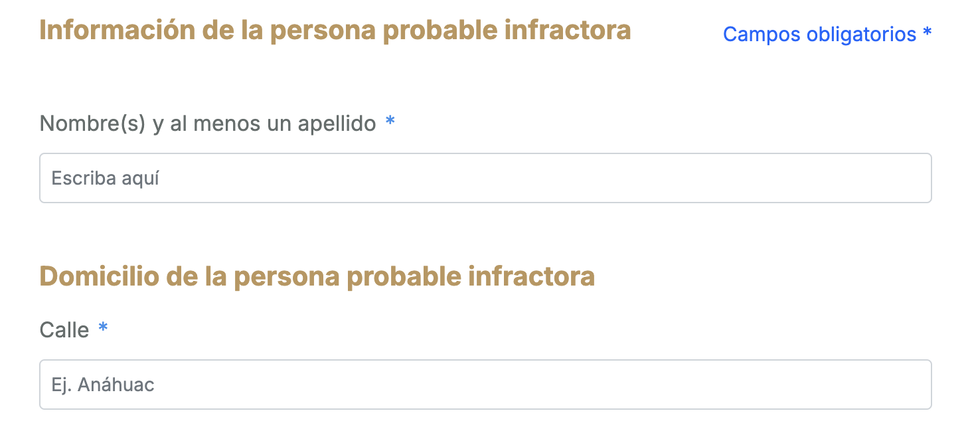Click the asterisk after the "apellido" label
The width and height of the screenshot is (968, 433).
(x=390, y=121)
